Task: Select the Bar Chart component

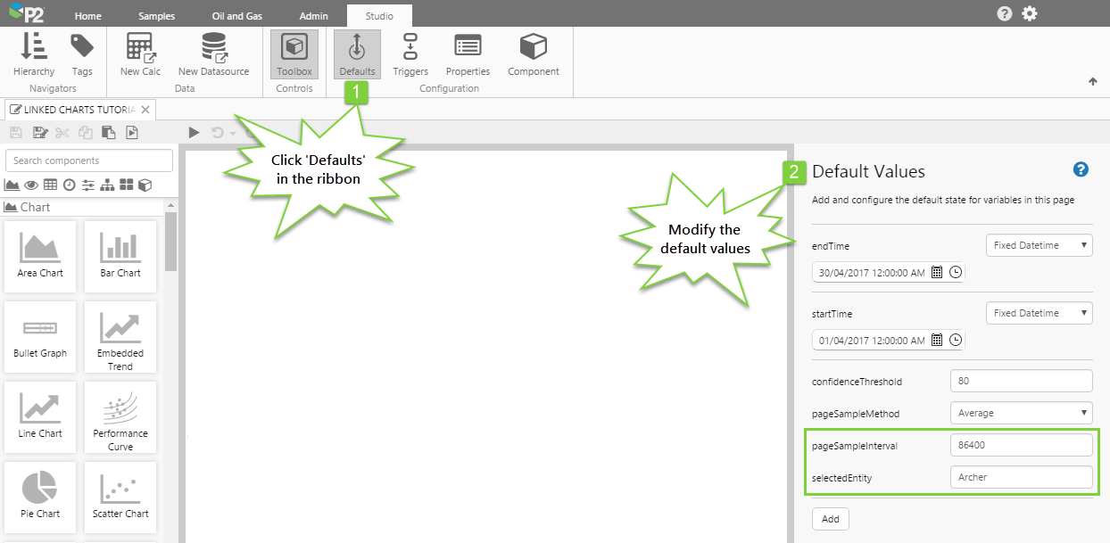Action: click(120, 256)
